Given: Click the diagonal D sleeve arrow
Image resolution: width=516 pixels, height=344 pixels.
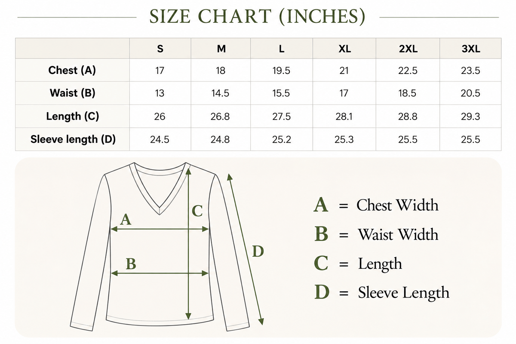Looking at the screenshot, I should (x=246, y=249).
